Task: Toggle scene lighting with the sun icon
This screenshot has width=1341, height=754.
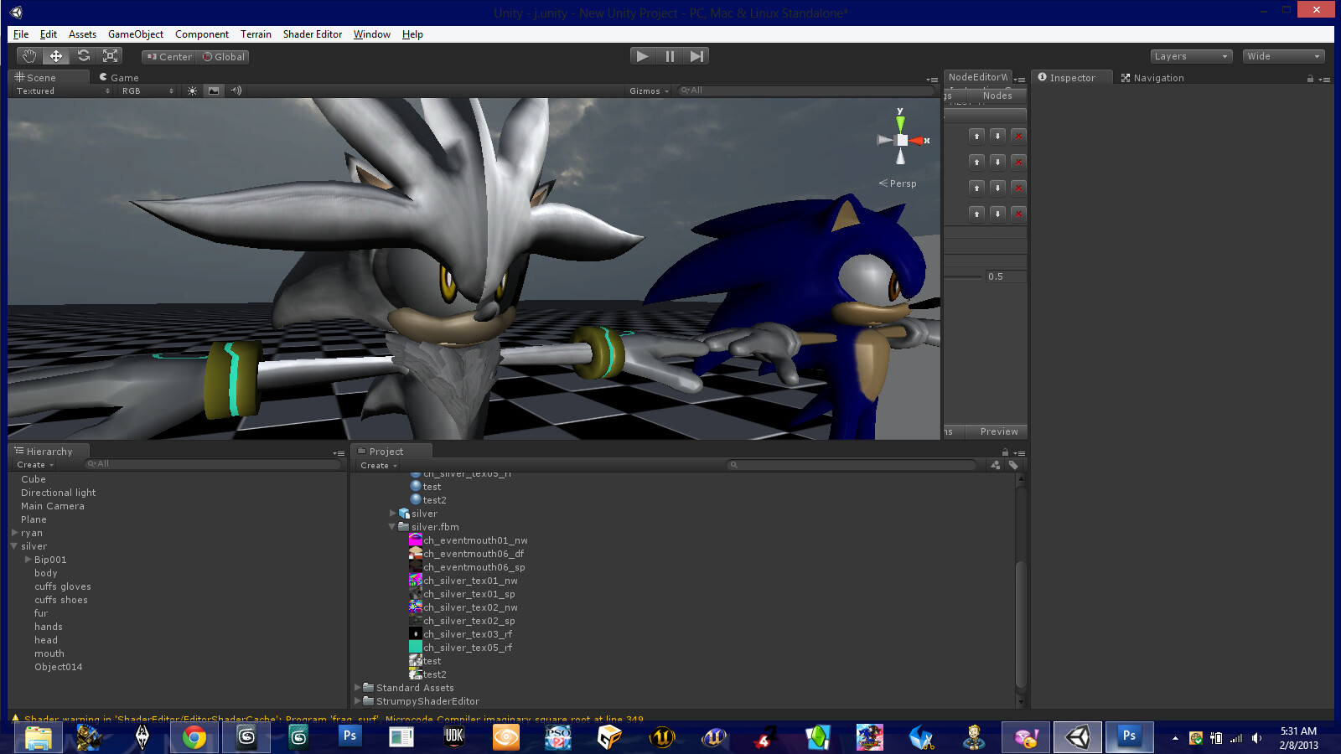Action: pyautogui.click(x=192, y=90)
